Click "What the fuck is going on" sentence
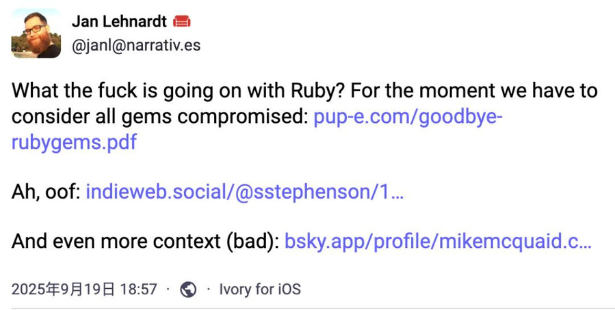The width and height of the screenshot is (615, 310). pyautogui.click(x=127, y=91)
